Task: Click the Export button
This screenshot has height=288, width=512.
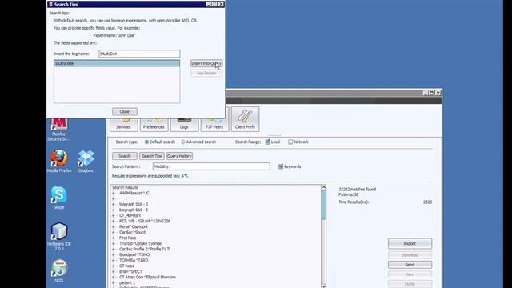Action: click(410, 243)
